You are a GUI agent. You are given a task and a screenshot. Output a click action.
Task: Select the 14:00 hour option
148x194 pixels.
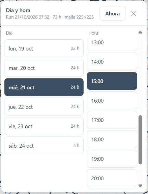tap(112, 62)
